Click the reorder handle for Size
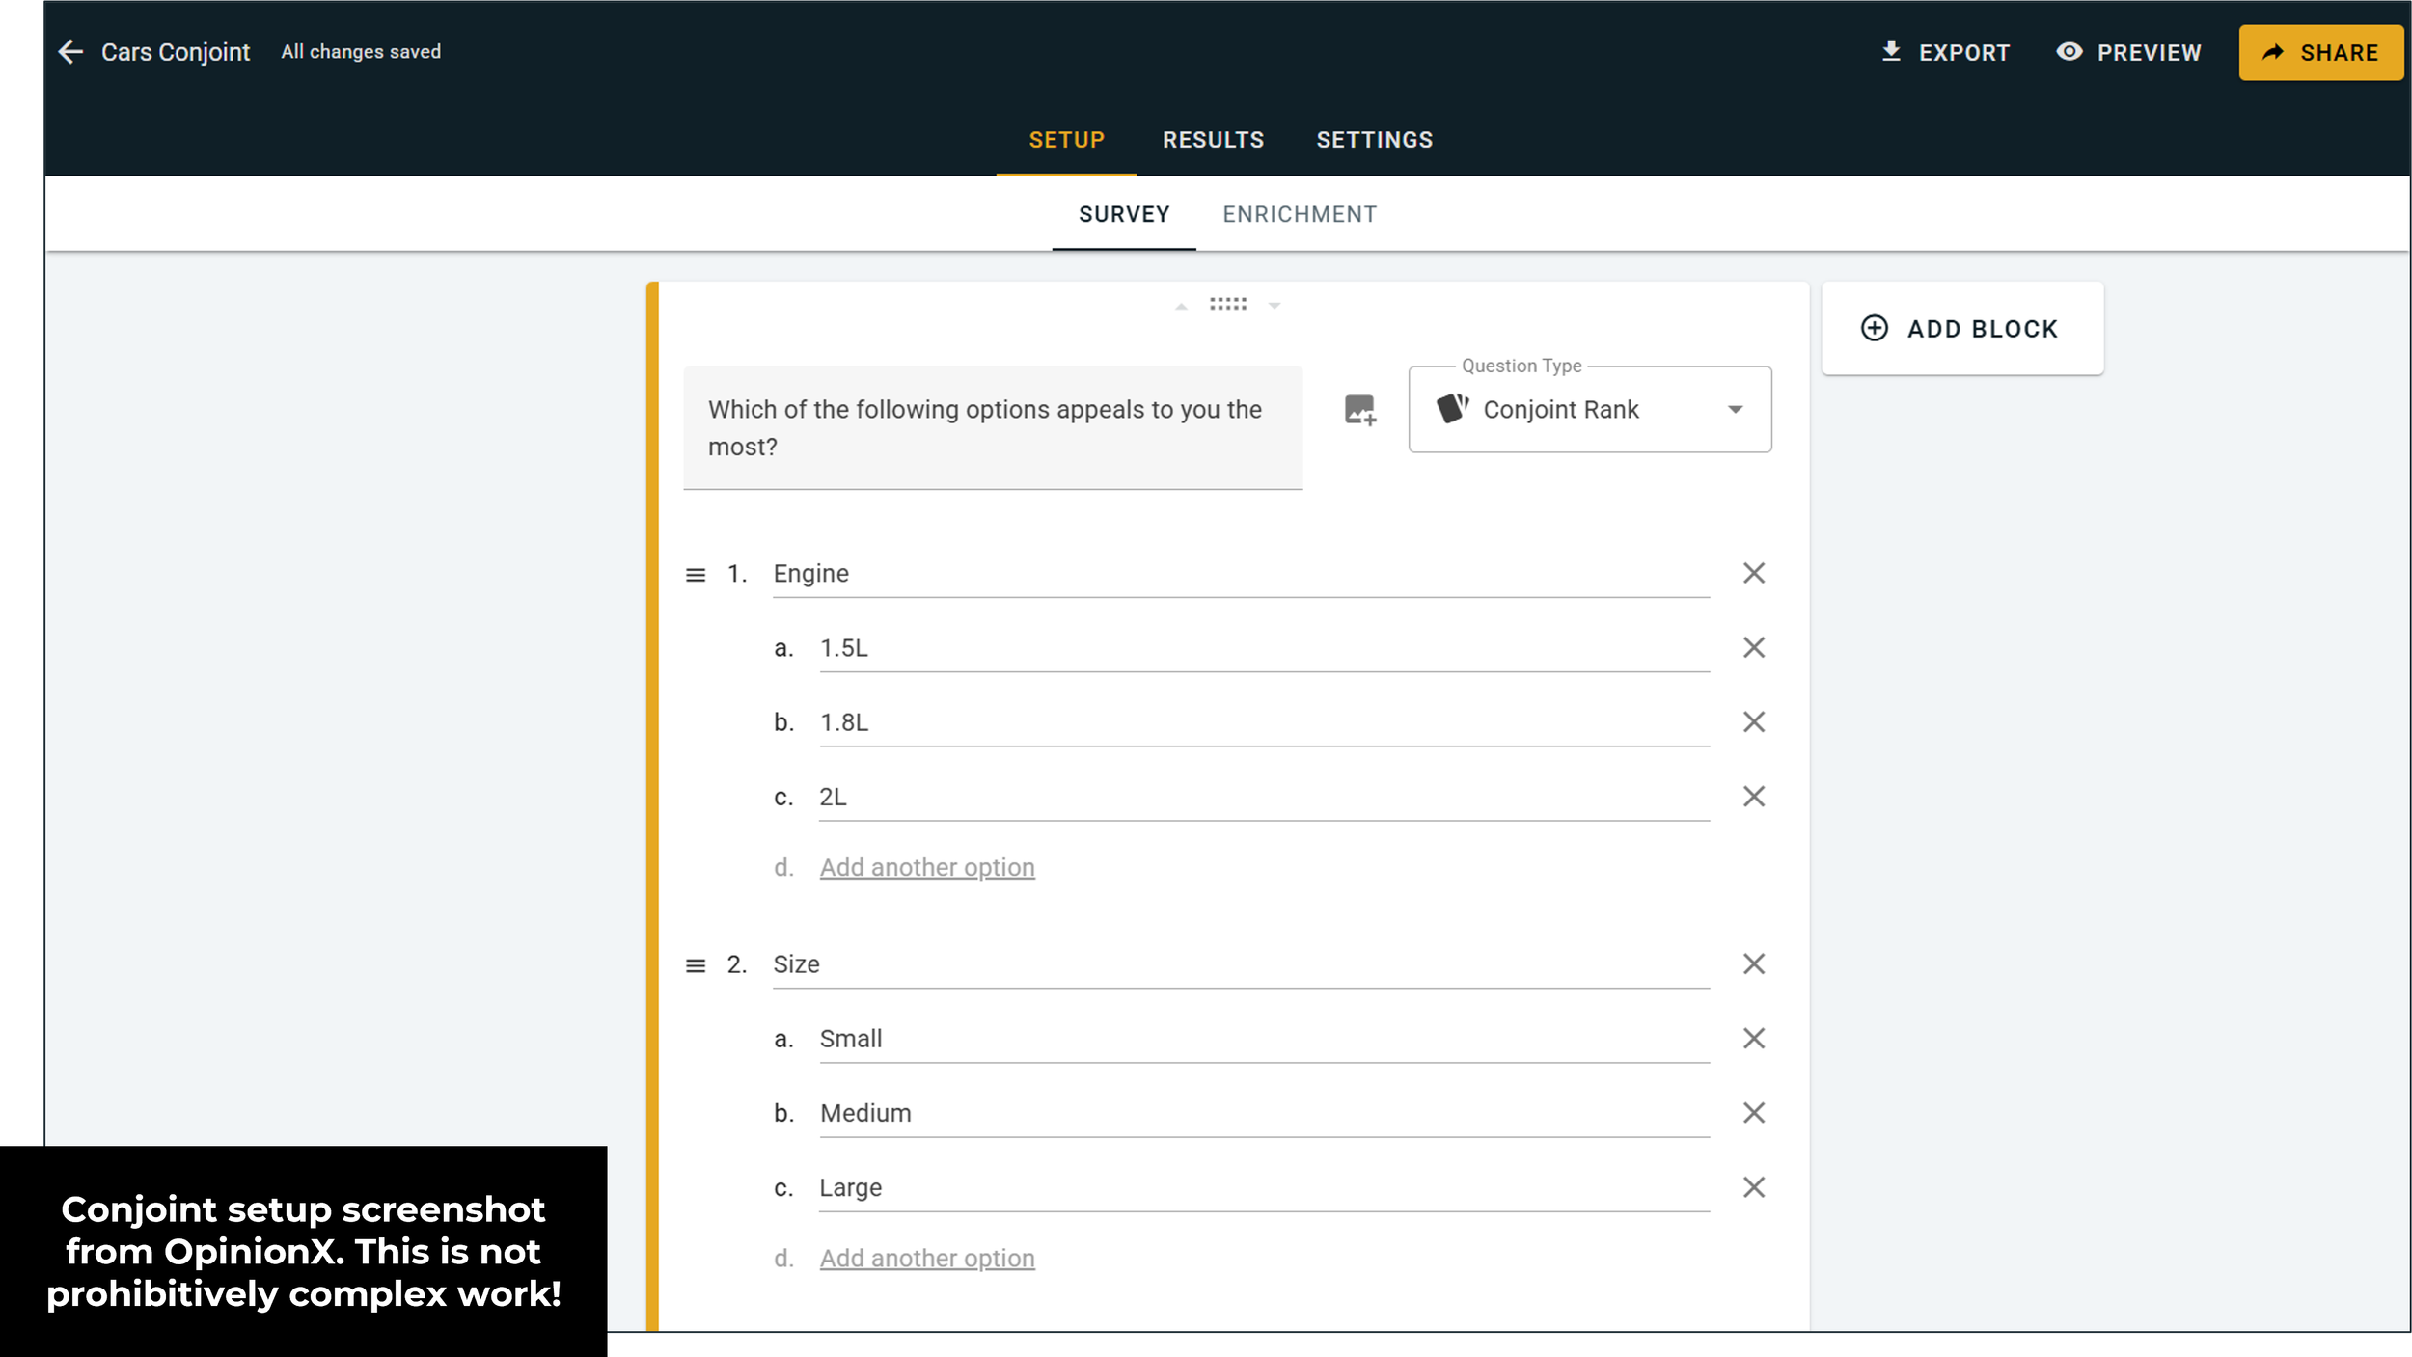This screenshot has height=1357, width=2412. [696, 965]
